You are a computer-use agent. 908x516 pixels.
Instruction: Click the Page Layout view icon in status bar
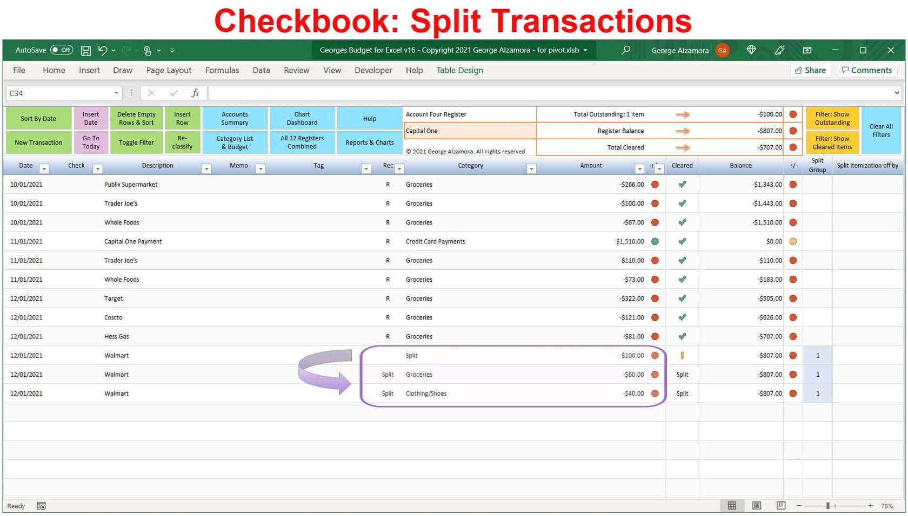coord(756,506)
